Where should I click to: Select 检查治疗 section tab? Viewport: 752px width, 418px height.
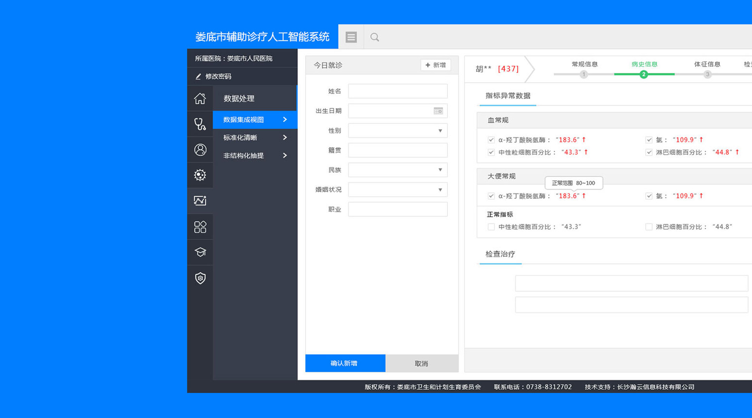coord(500,254)
